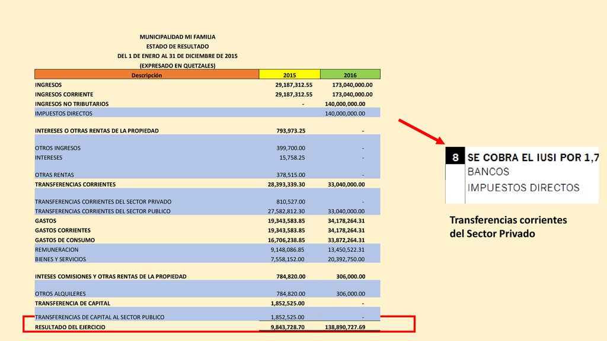Image resolution: width=607 pixels, height=341 pixels.
Task: Click the 2016 result "138,890,727.69"
Action: click(345, 327)
